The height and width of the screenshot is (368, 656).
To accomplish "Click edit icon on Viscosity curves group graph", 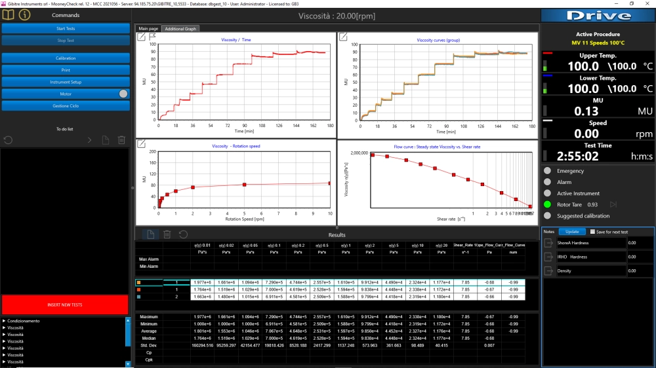I will (343, 37).
